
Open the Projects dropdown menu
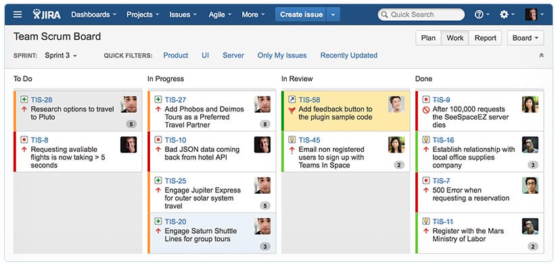tap(143, 14)
